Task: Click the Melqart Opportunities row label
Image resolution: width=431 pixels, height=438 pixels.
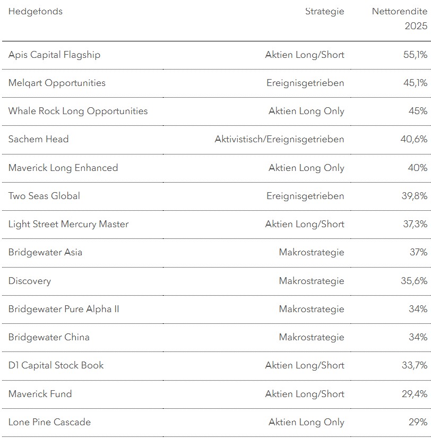Action: click(x=57, y=83)
